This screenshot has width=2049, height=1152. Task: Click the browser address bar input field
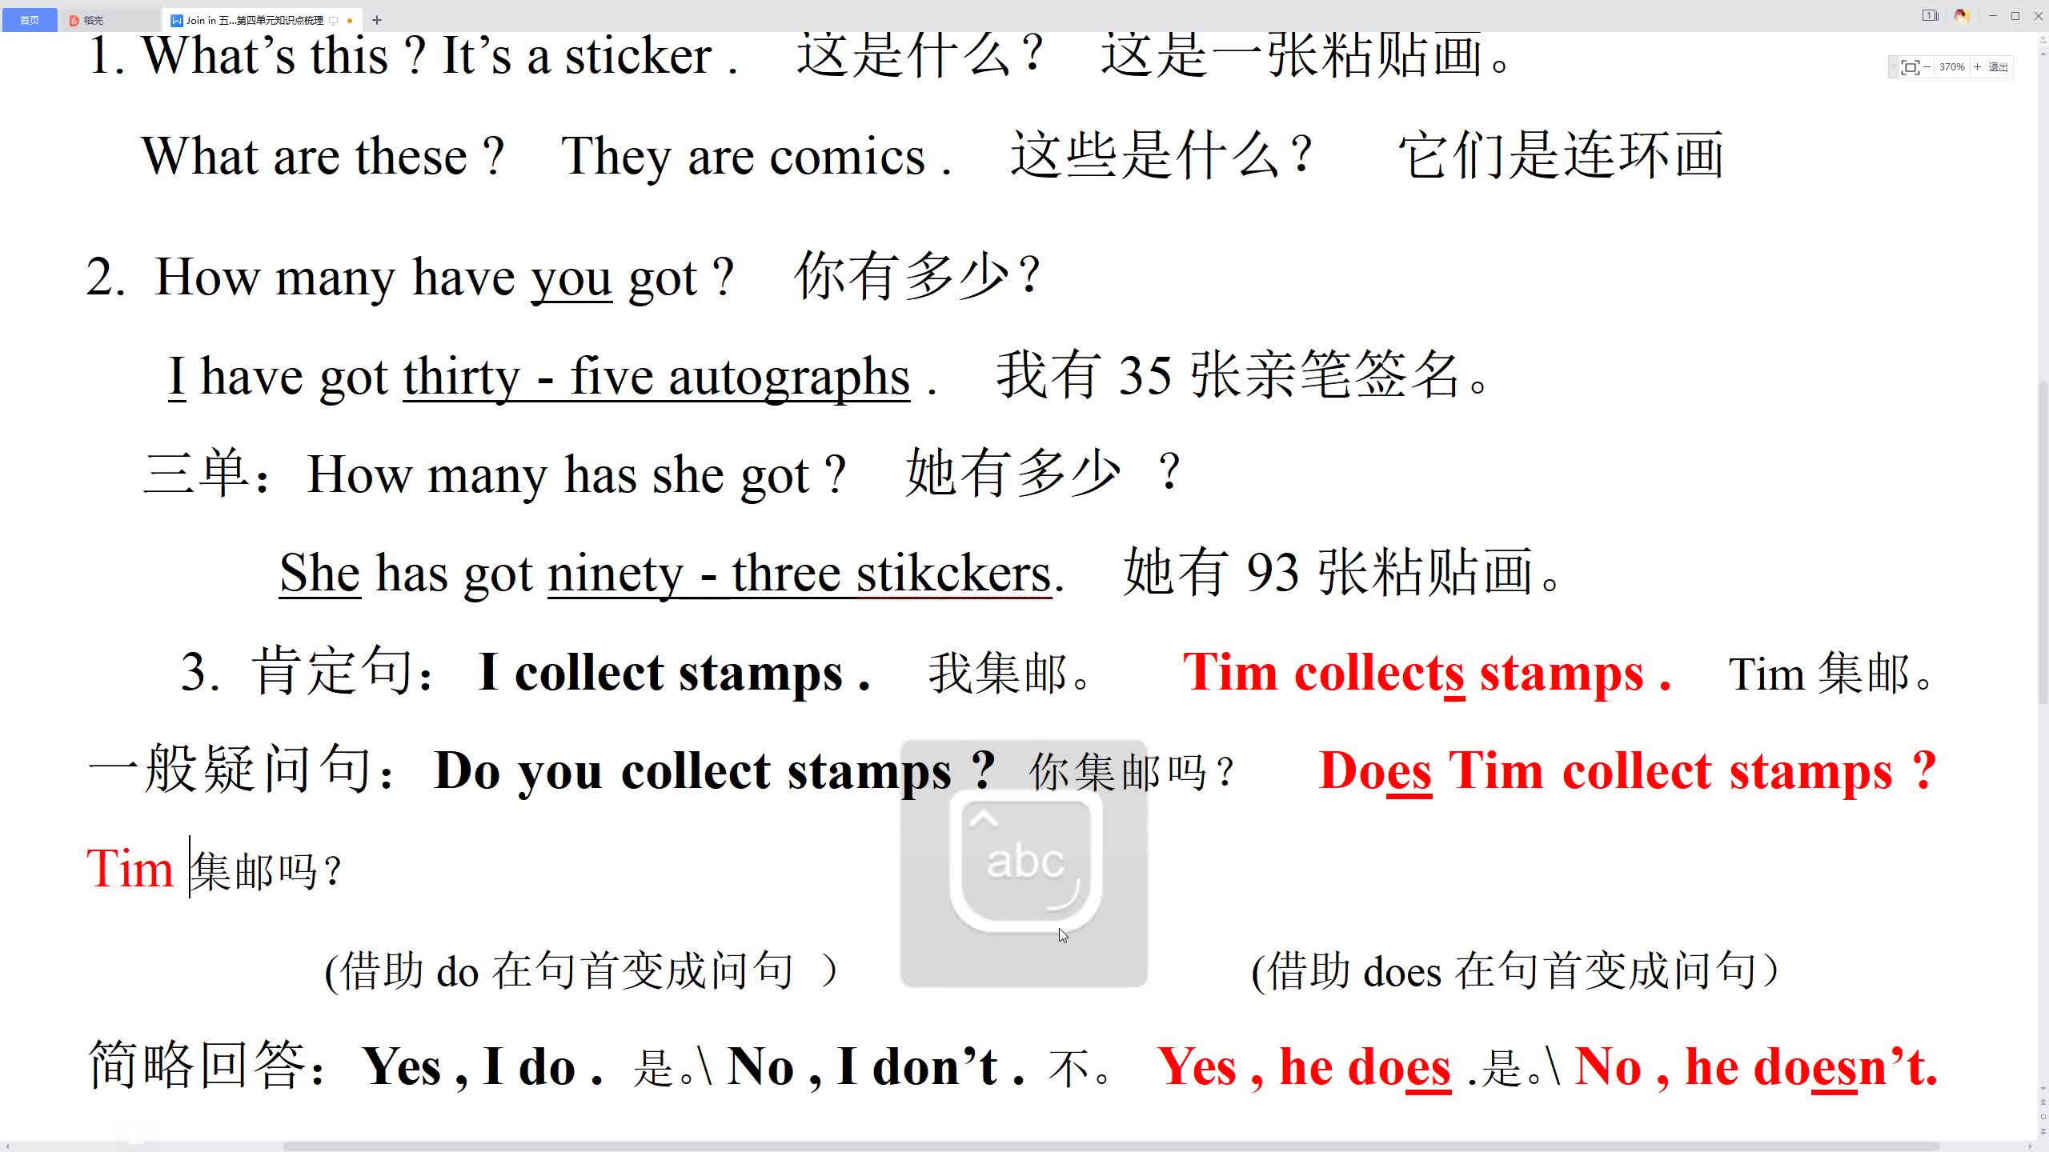tap(1024, 20)
